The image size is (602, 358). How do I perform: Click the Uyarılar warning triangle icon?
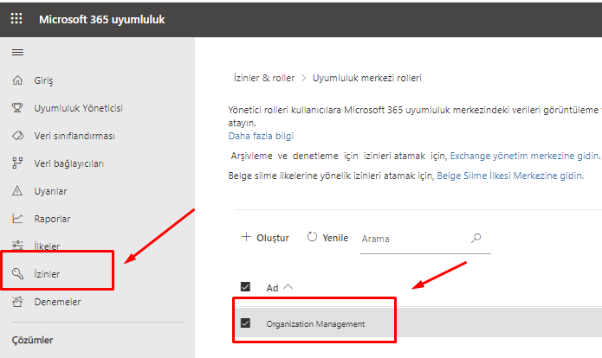click(17, 191)
